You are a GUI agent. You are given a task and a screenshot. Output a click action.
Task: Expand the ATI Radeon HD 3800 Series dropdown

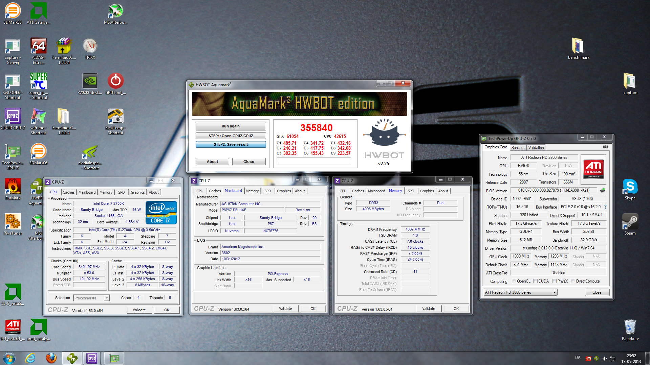pyautogui.click(x=555, y=292)
